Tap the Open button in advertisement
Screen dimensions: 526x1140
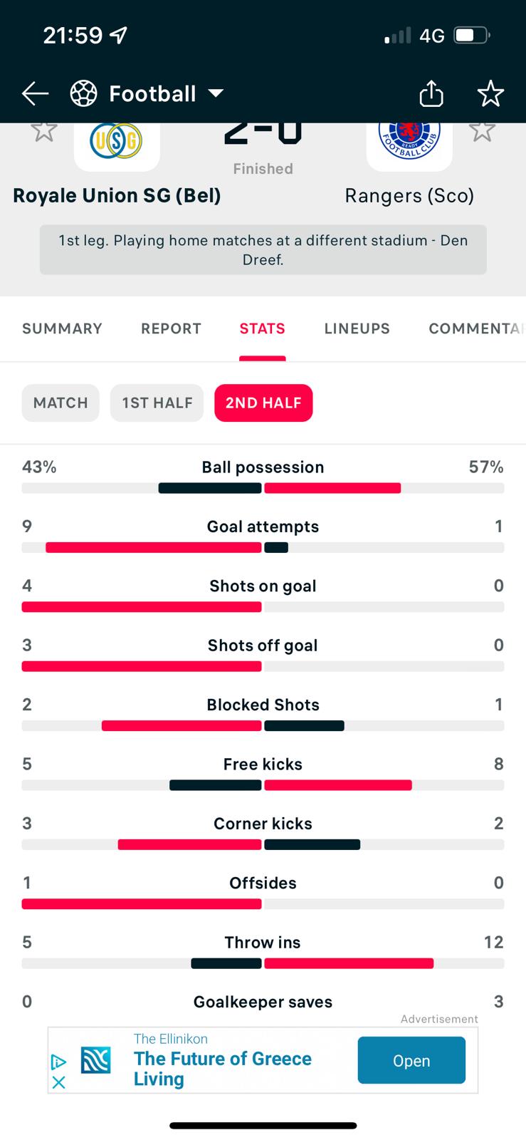click(x=411, y=1060)
